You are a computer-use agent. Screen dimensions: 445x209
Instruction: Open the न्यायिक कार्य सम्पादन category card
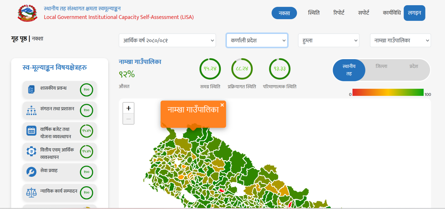click(60, 192)
